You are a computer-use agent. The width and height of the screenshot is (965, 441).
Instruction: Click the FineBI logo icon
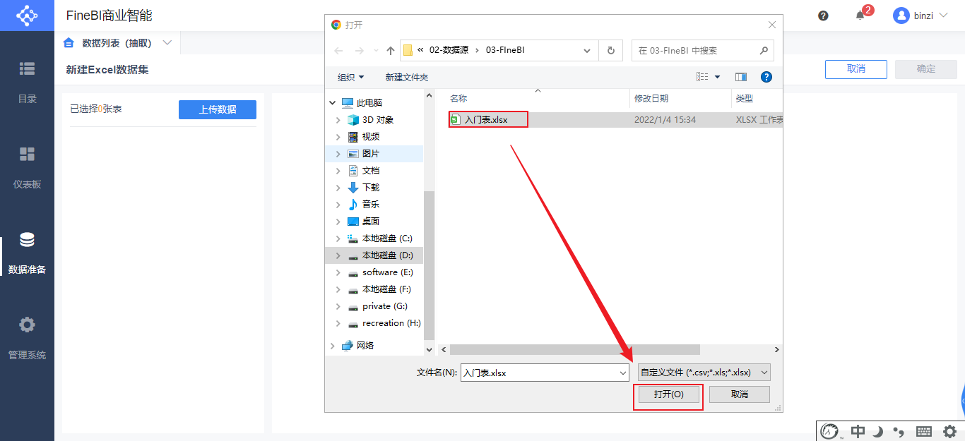(x=27, y=16)
